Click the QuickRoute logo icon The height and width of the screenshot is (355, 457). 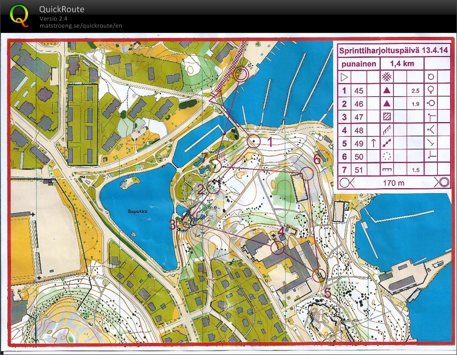pyautogui.click(x=19, y=15)
